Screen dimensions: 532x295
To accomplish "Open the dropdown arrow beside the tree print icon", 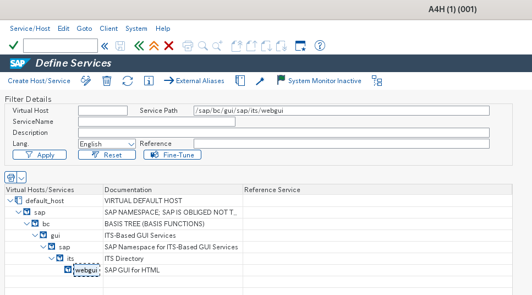I will coord(21,177).
